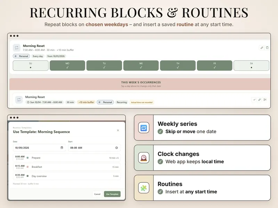Click Planned 30 min buffer 5 min summary
278x208 pixels.
pyautogui.click(x=26, y=184)
